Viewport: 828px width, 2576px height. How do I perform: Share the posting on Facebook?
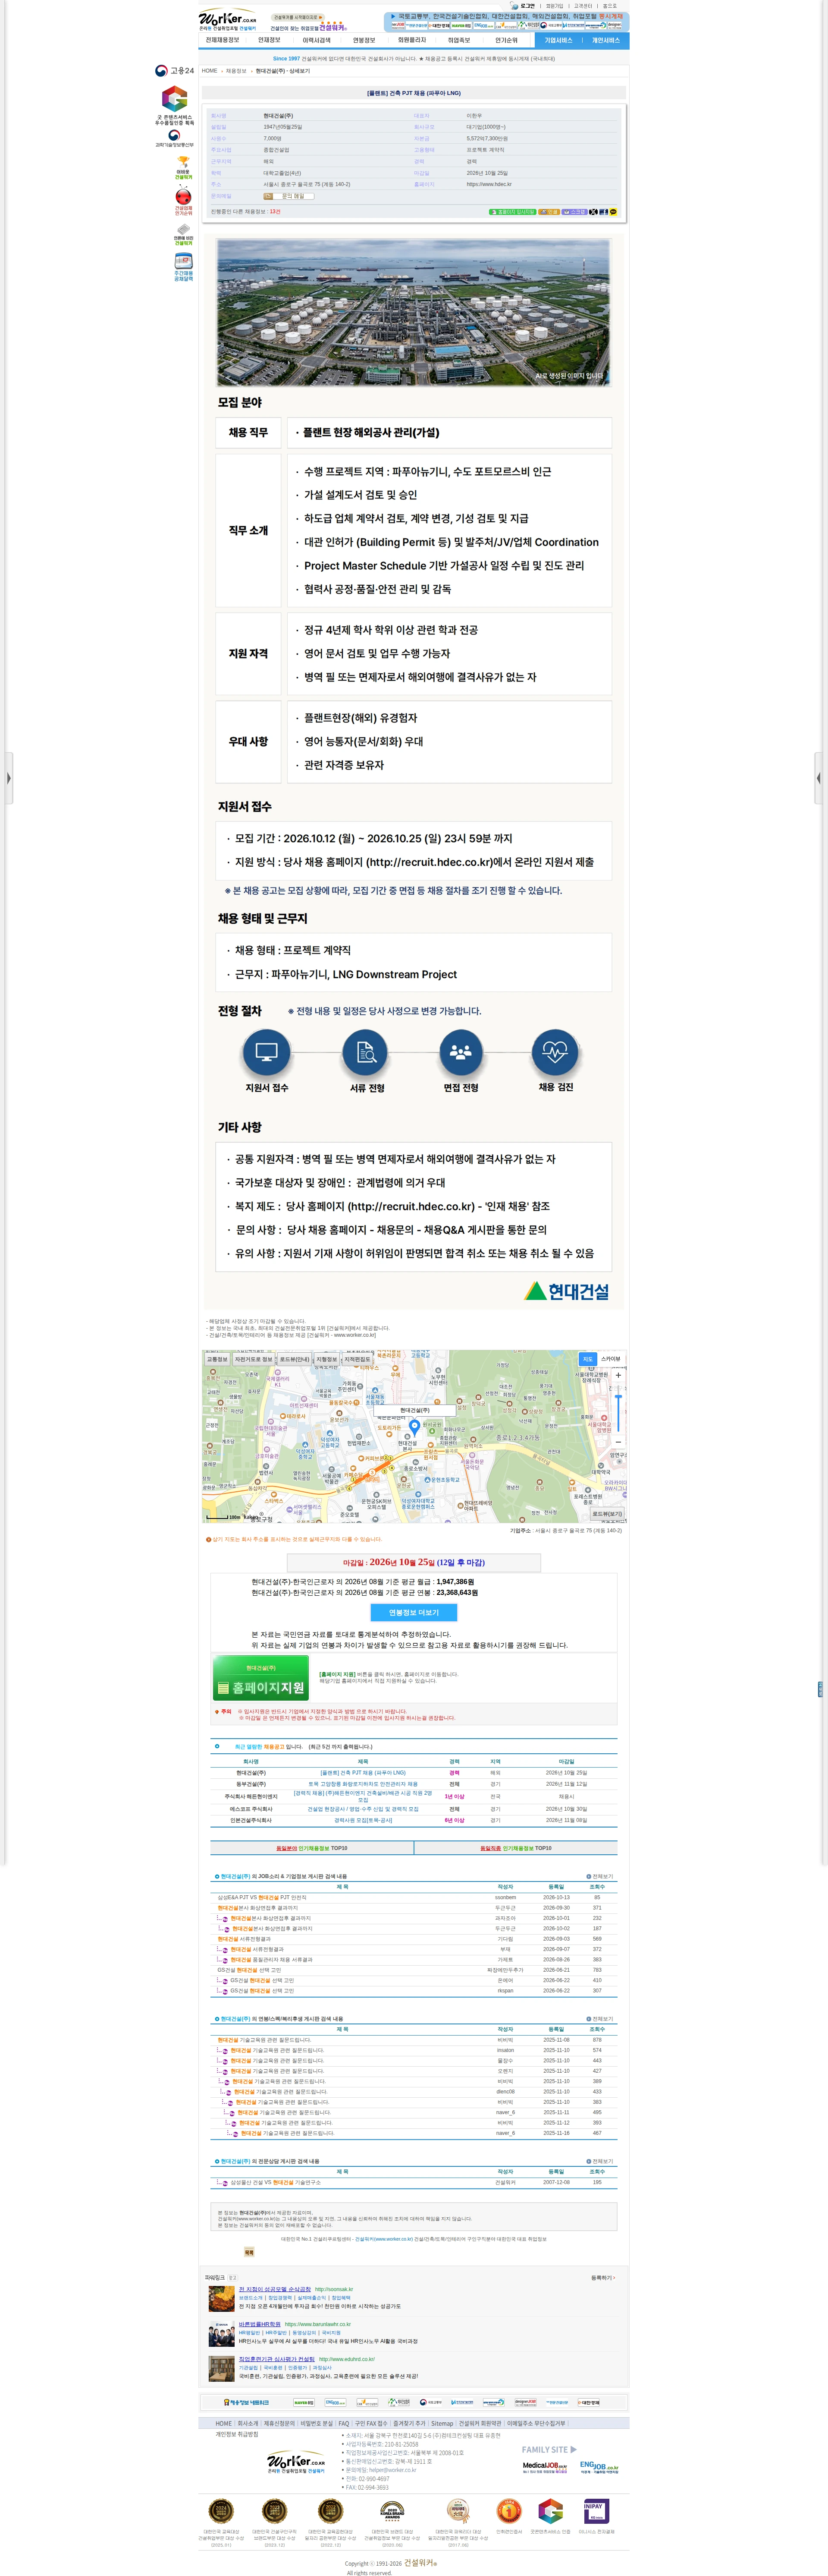coord(603,212)
